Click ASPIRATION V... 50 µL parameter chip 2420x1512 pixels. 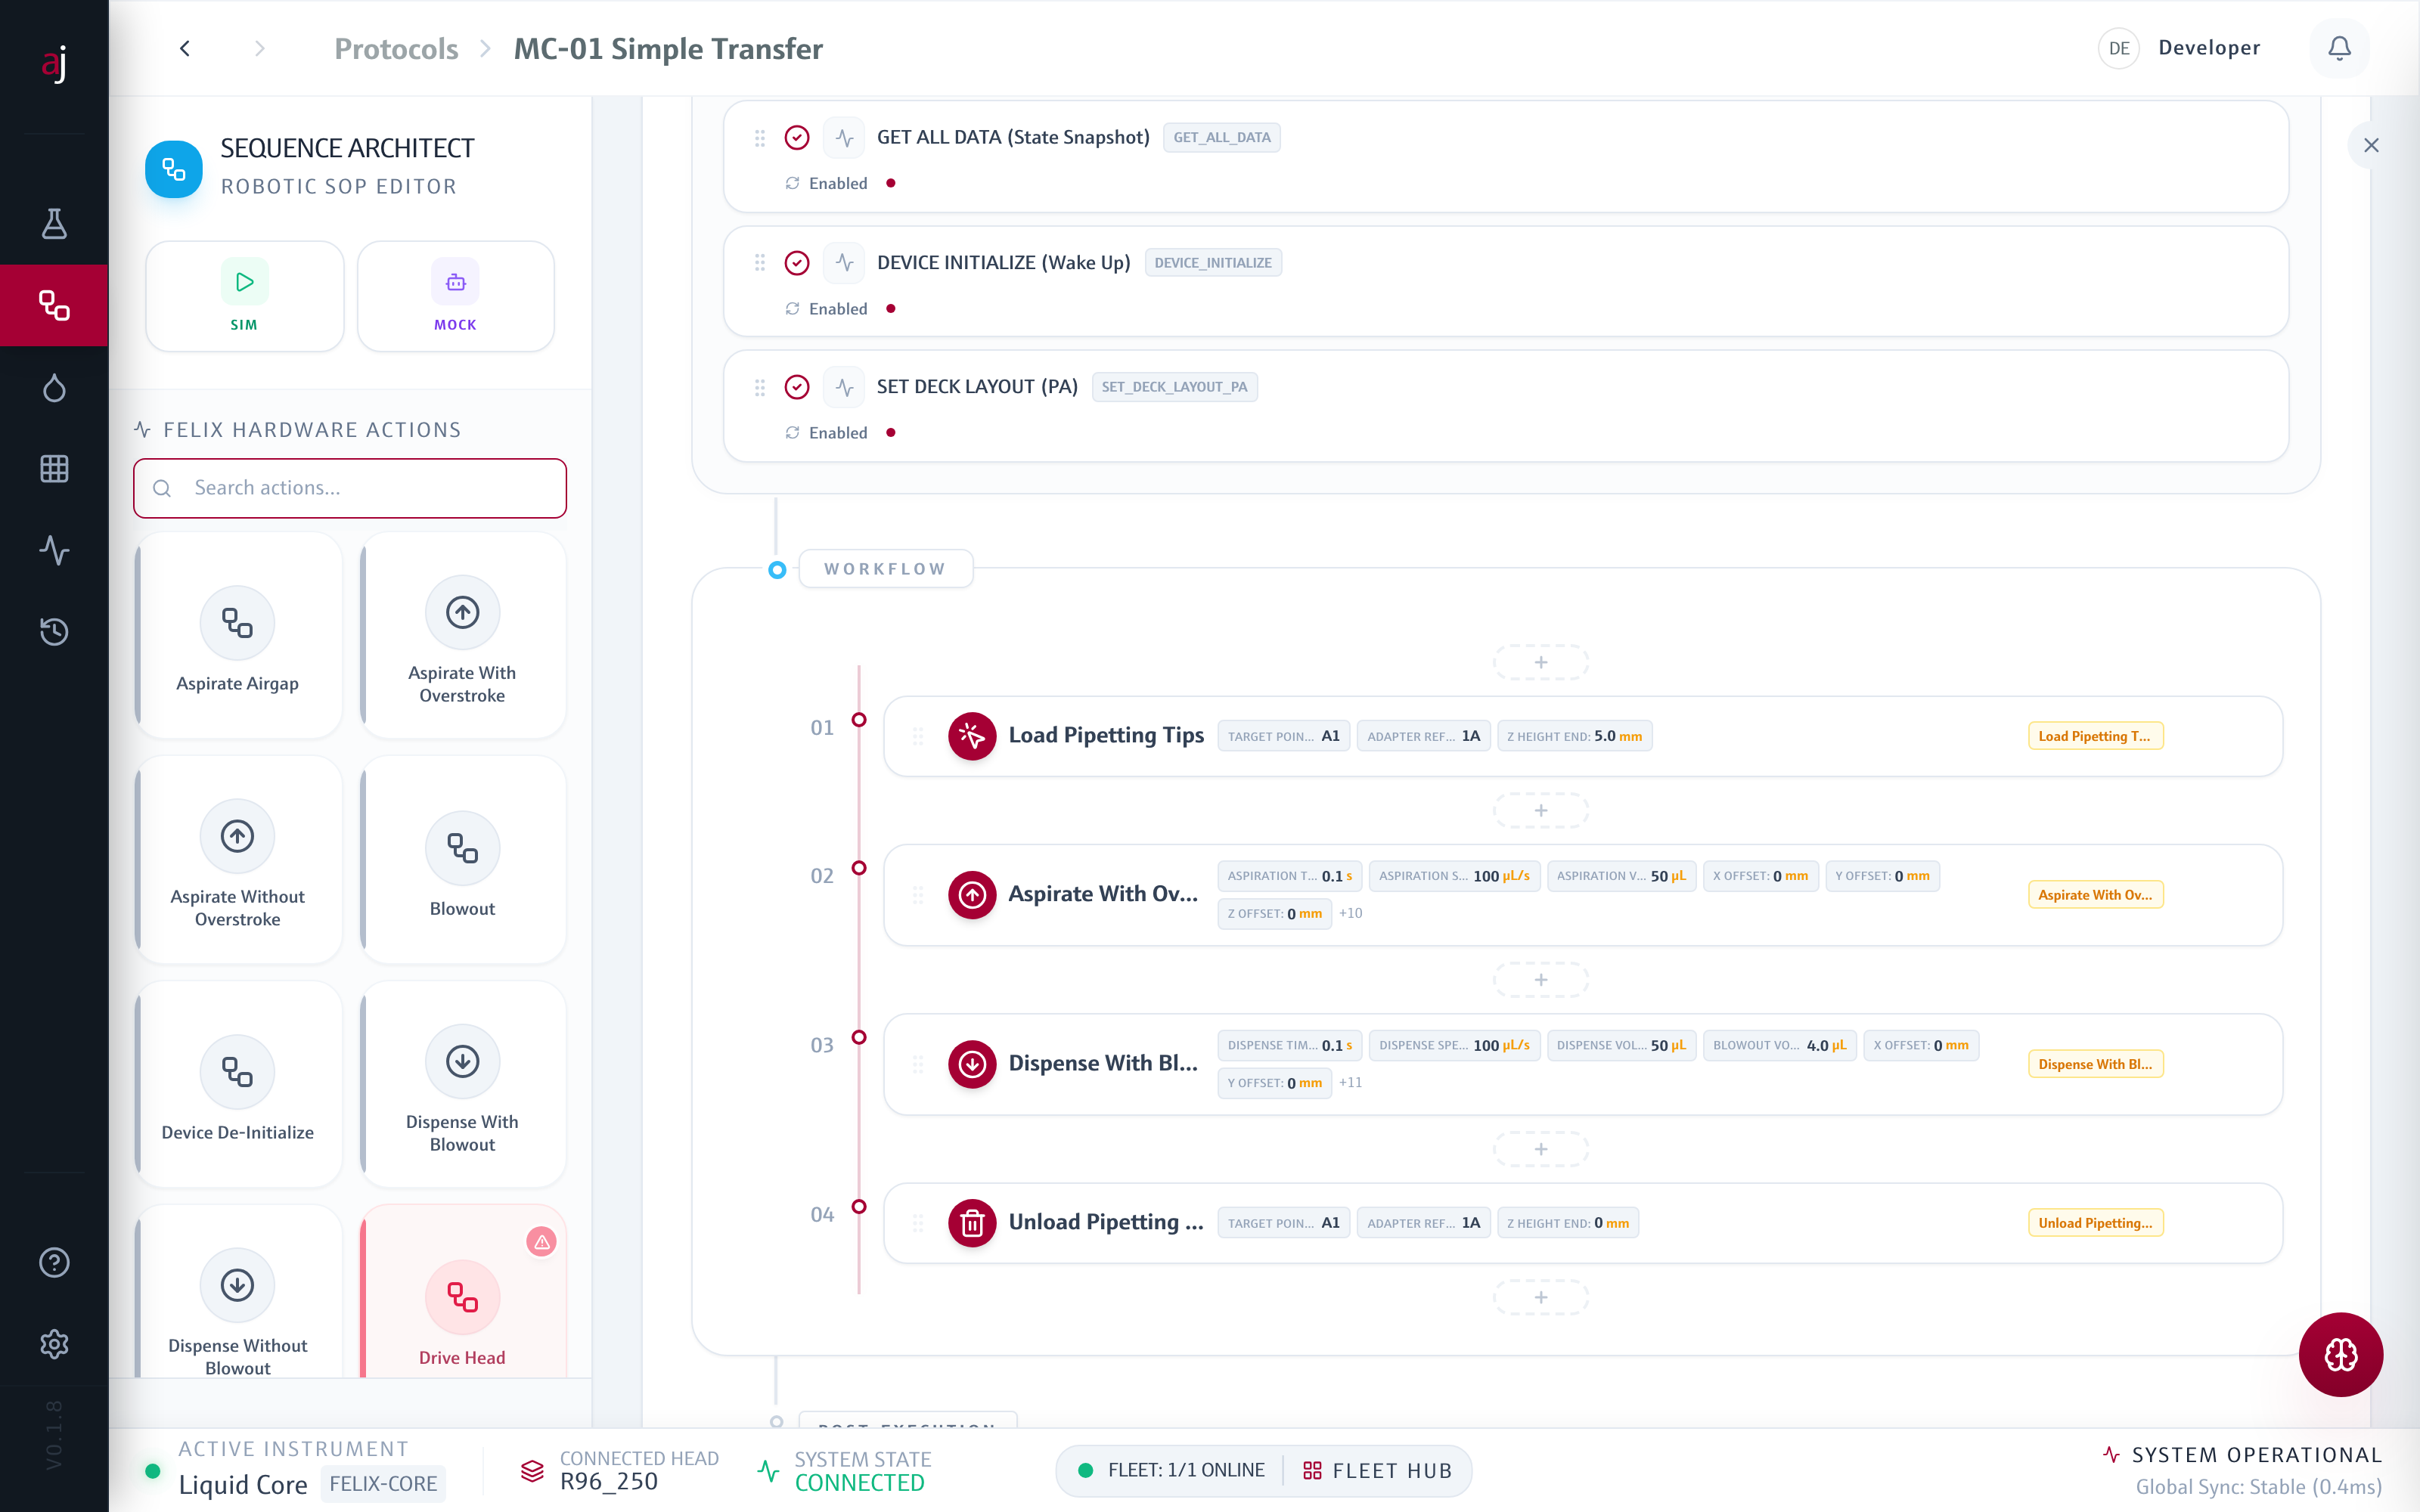point(1621,876)
